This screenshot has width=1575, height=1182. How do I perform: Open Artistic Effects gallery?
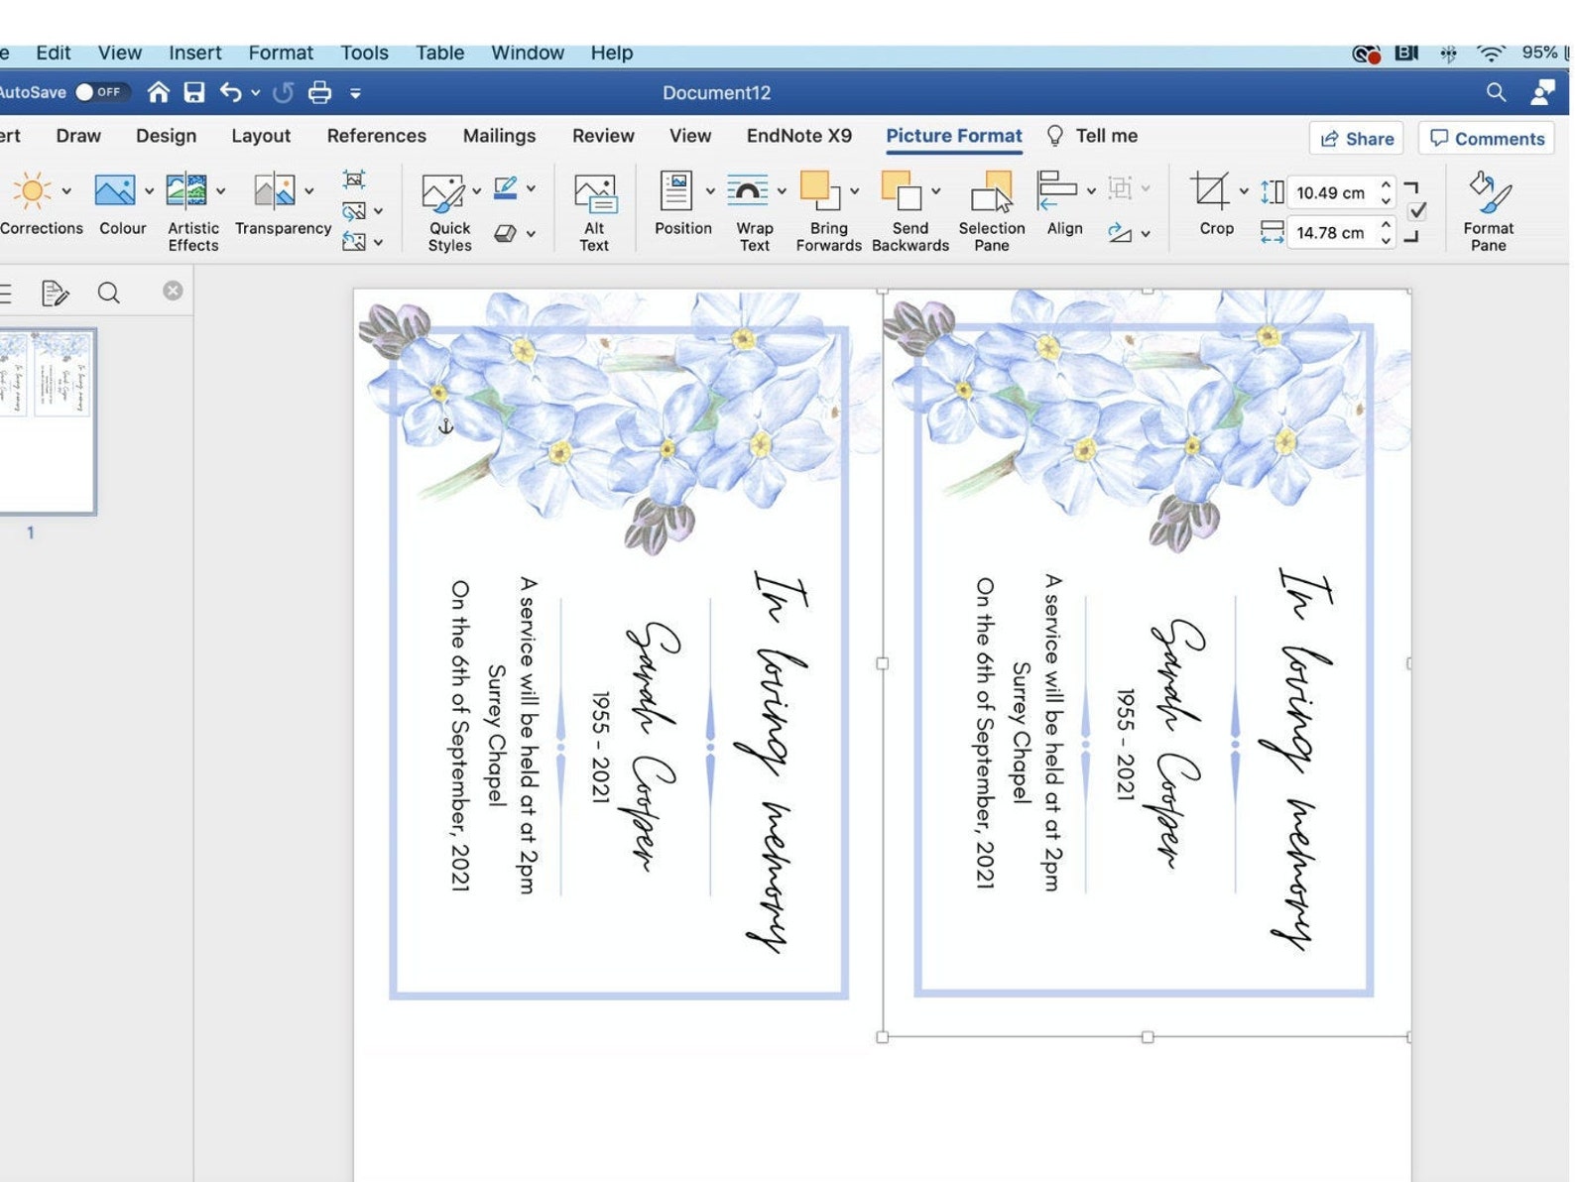[x=186, y=190]
